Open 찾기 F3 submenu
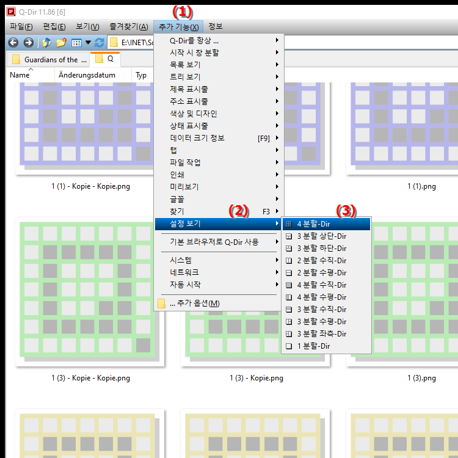Image resolution: width=458 pixels, height=458 pixels. pyautogui.click(x=217, y=211)
